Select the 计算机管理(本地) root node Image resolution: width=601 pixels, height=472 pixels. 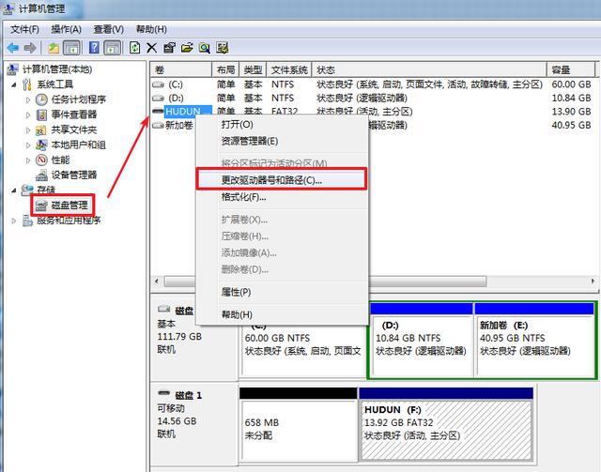56,69
